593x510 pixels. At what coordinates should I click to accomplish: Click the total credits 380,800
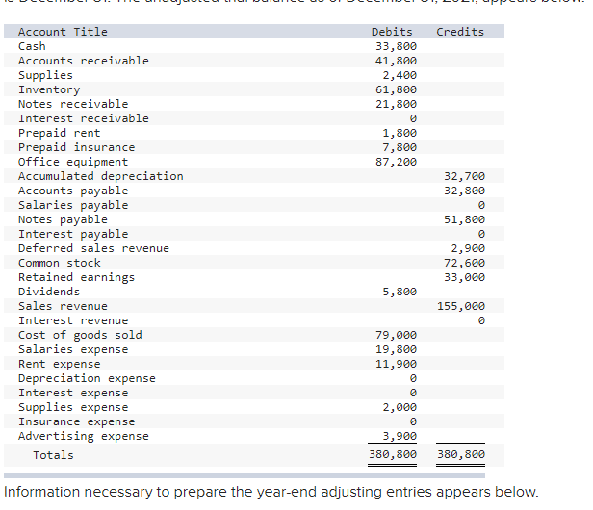click(x=461, y=454)
